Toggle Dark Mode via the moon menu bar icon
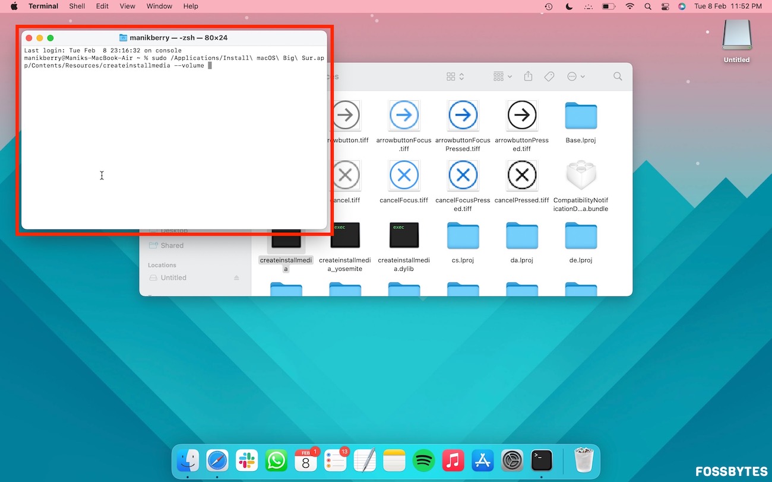 pyautogui.click(x=568, y=7)
